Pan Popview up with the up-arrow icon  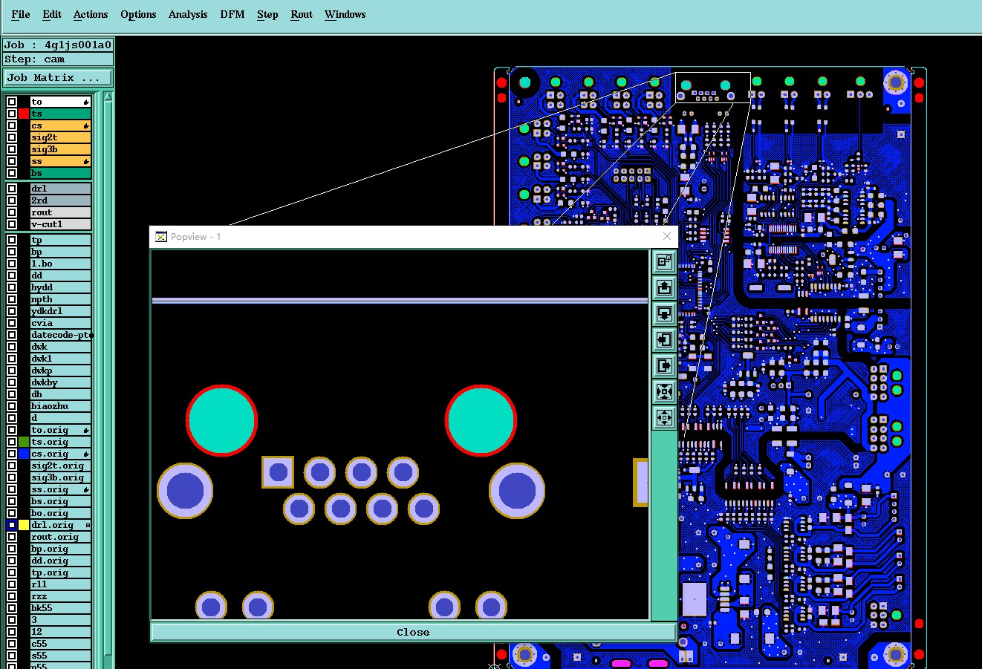click(664, 287)
